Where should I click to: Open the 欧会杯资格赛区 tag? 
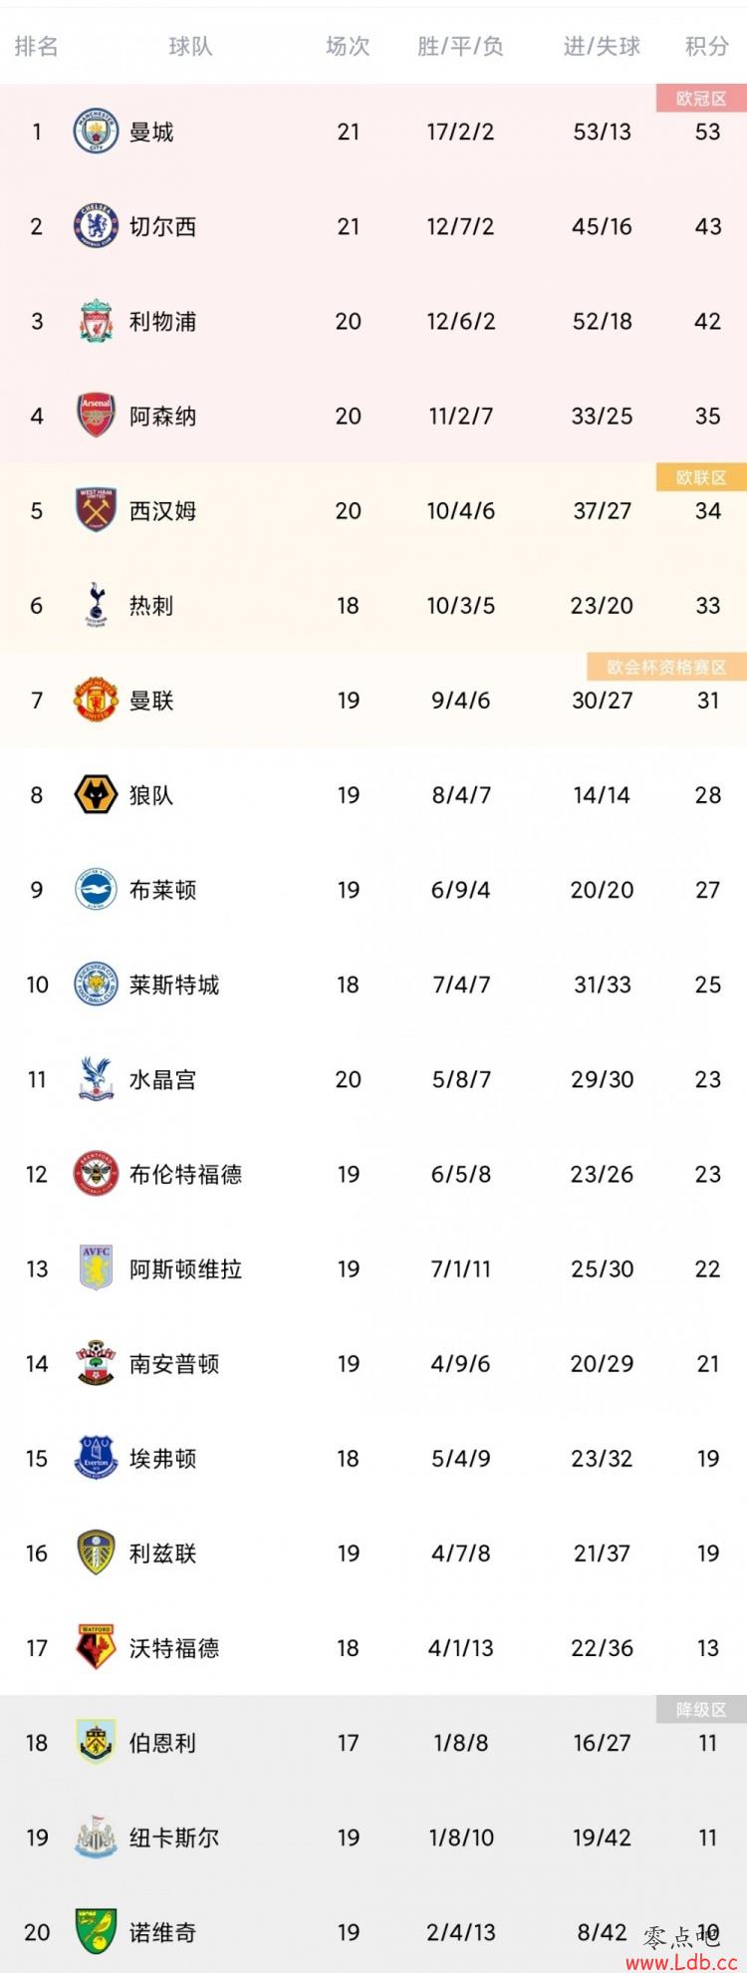(666, 667)
